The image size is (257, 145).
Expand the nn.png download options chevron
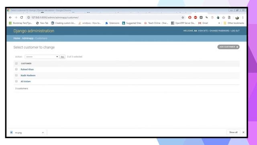pyautogui.click(x=43, y=133)
